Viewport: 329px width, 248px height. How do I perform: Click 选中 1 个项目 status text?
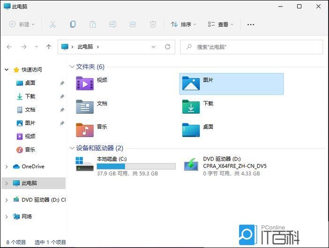tap(50, 242)
